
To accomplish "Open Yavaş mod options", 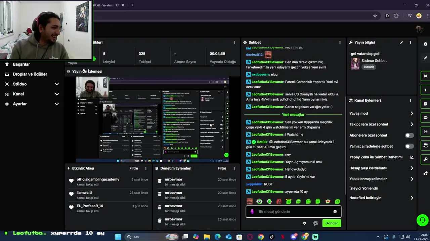I will 381,113.
